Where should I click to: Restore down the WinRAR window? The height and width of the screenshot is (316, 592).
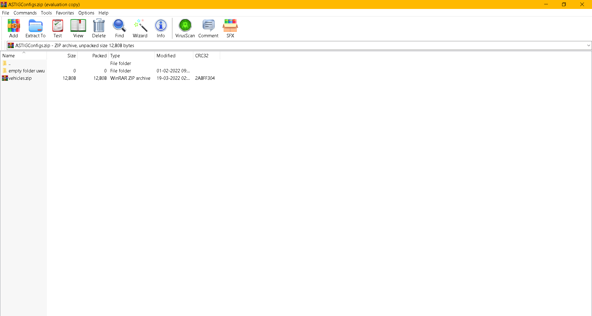[564, 4]
